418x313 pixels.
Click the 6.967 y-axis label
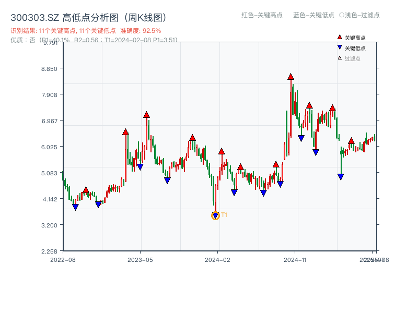49,121
